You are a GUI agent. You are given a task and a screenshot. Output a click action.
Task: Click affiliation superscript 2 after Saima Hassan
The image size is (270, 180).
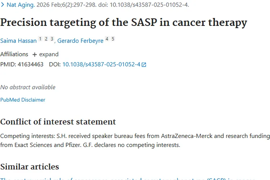tap(46, 39)
